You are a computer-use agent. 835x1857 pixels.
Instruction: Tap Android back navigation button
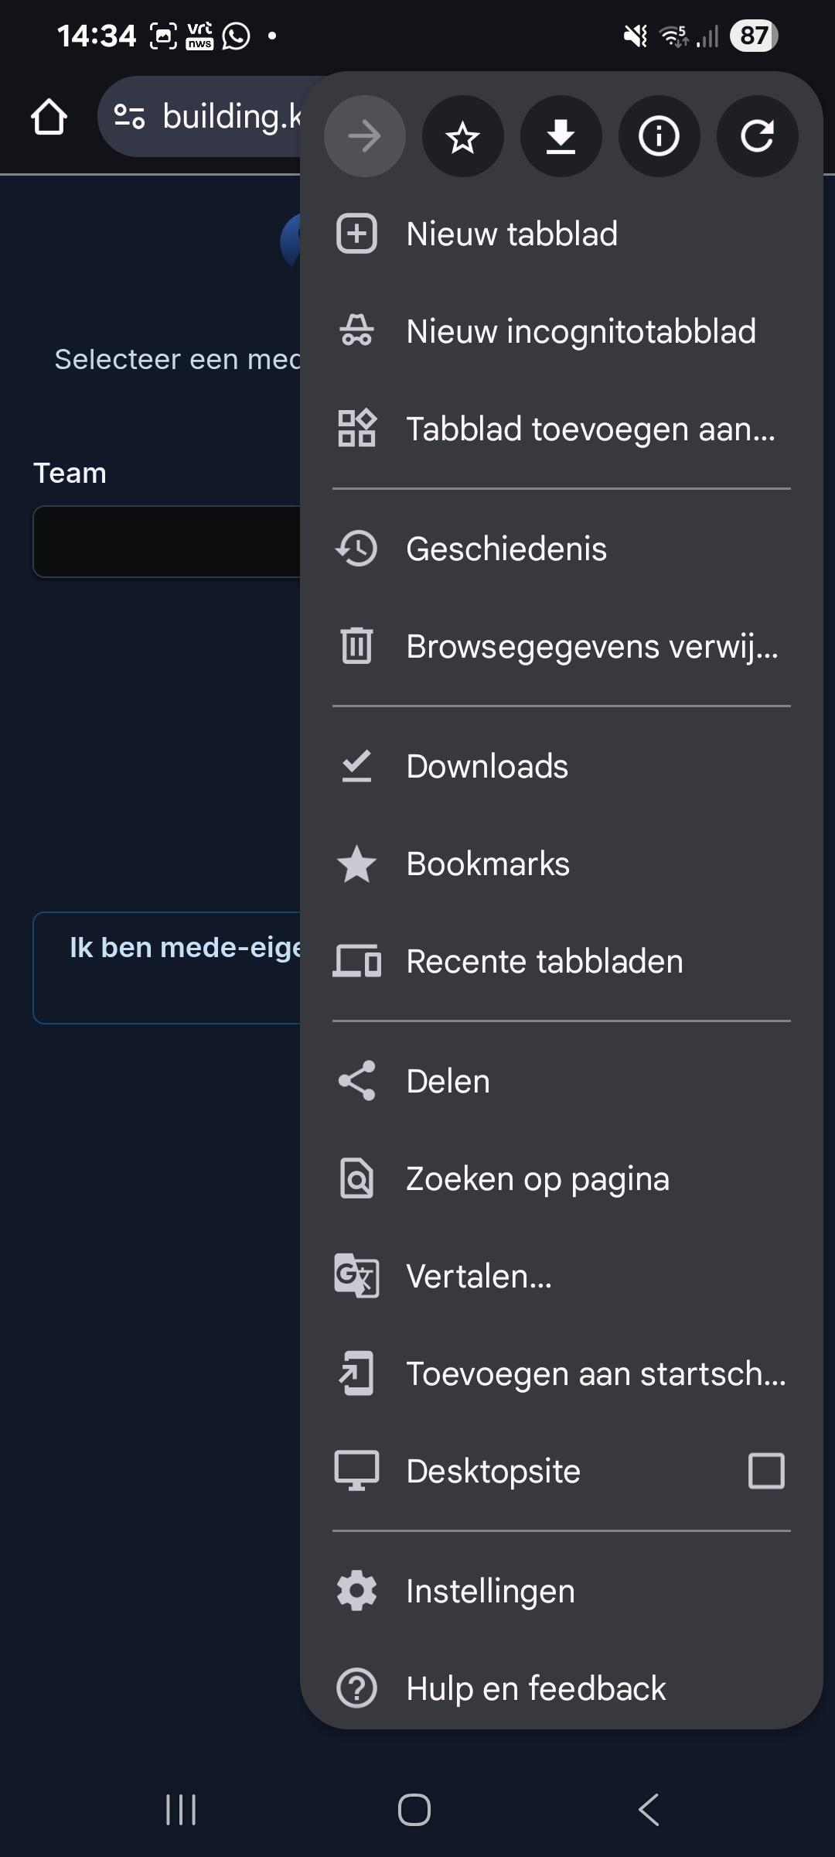[649, 1809]
